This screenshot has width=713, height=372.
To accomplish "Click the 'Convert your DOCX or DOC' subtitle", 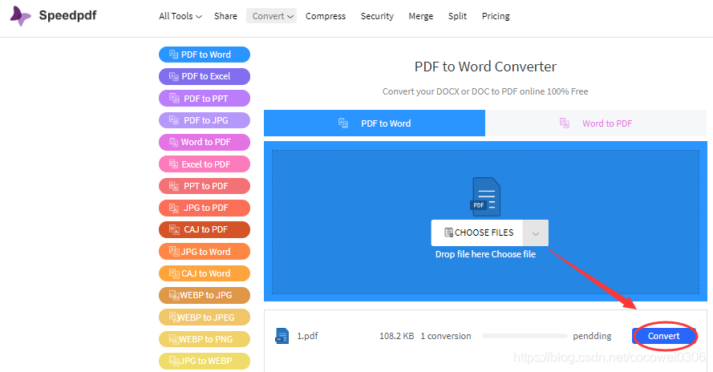I will click(x=485, y=91).
